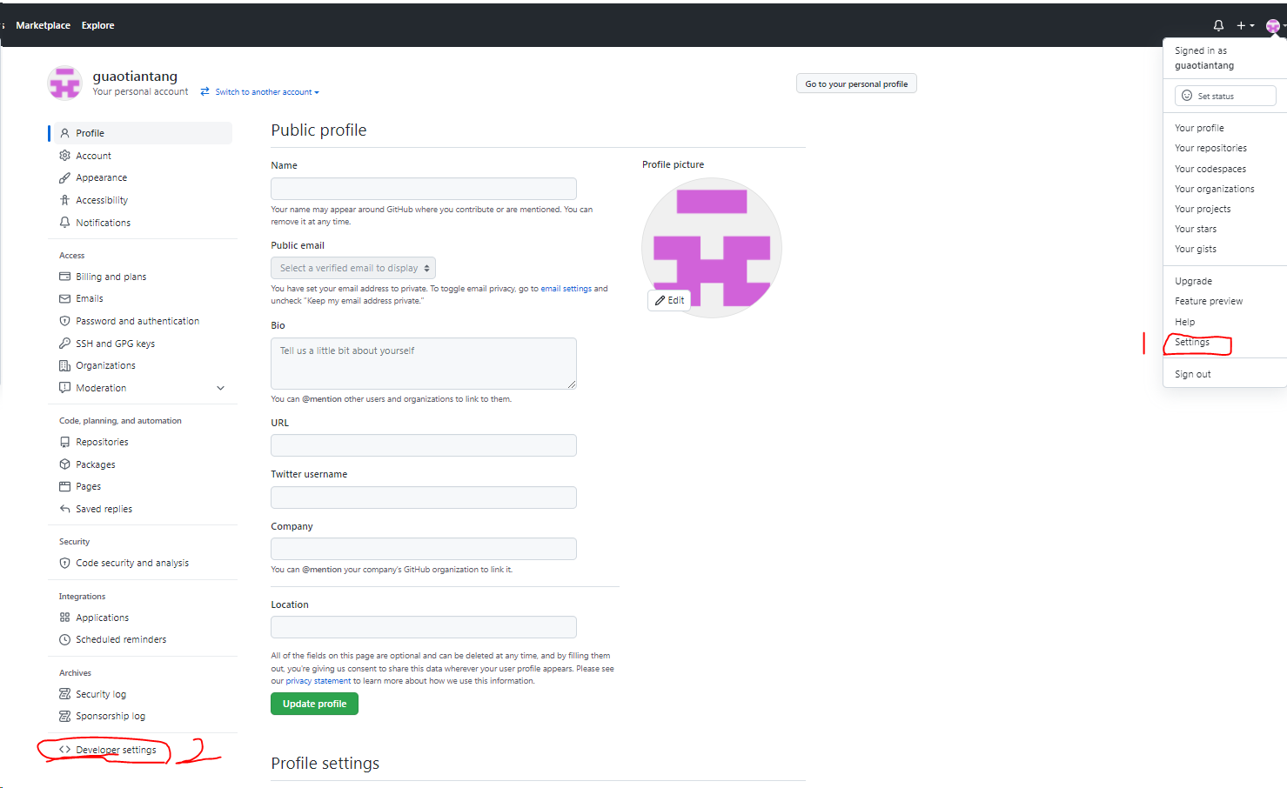Click the Repositories repo icon
1287x788 pixels.
(64, 442)
